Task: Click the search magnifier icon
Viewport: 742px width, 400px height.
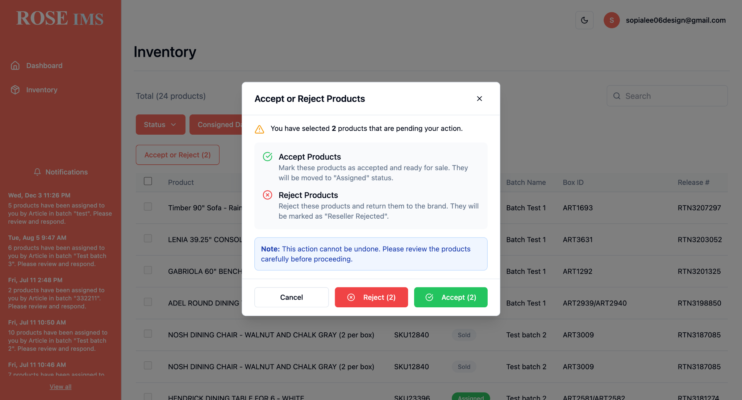Action: point(617,96)
